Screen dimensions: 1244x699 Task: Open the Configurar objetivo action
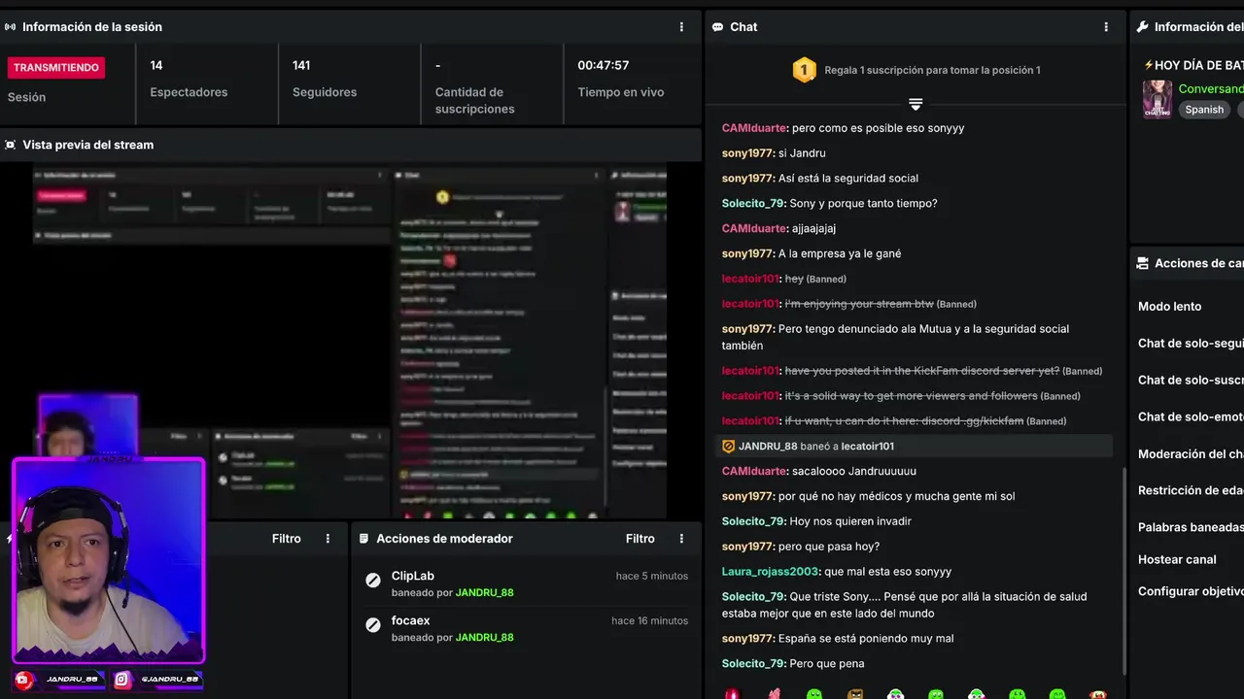click(x=1191, y=592)
